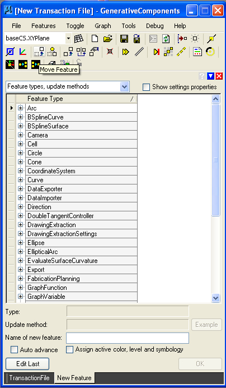Image resolution: width=226 pixels, height=388 pixels.
Task: Toggle the Auto advance checkbox
Action: click(x=15, y=350)
